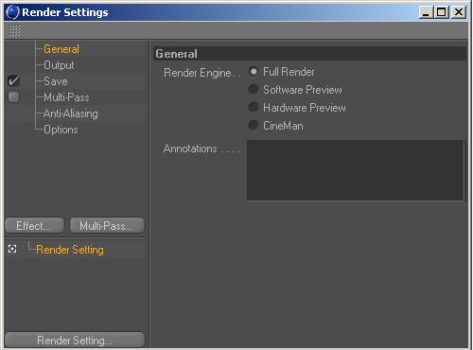Open the Render Setting... menu button
Image resolution: width=473 pixels, height=350 pixels.
coord(75,340)
